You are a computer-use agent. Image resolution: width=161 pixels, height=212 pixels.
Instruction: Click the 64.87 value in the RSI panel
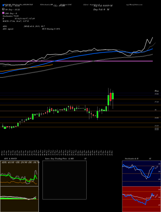(156, 196)
